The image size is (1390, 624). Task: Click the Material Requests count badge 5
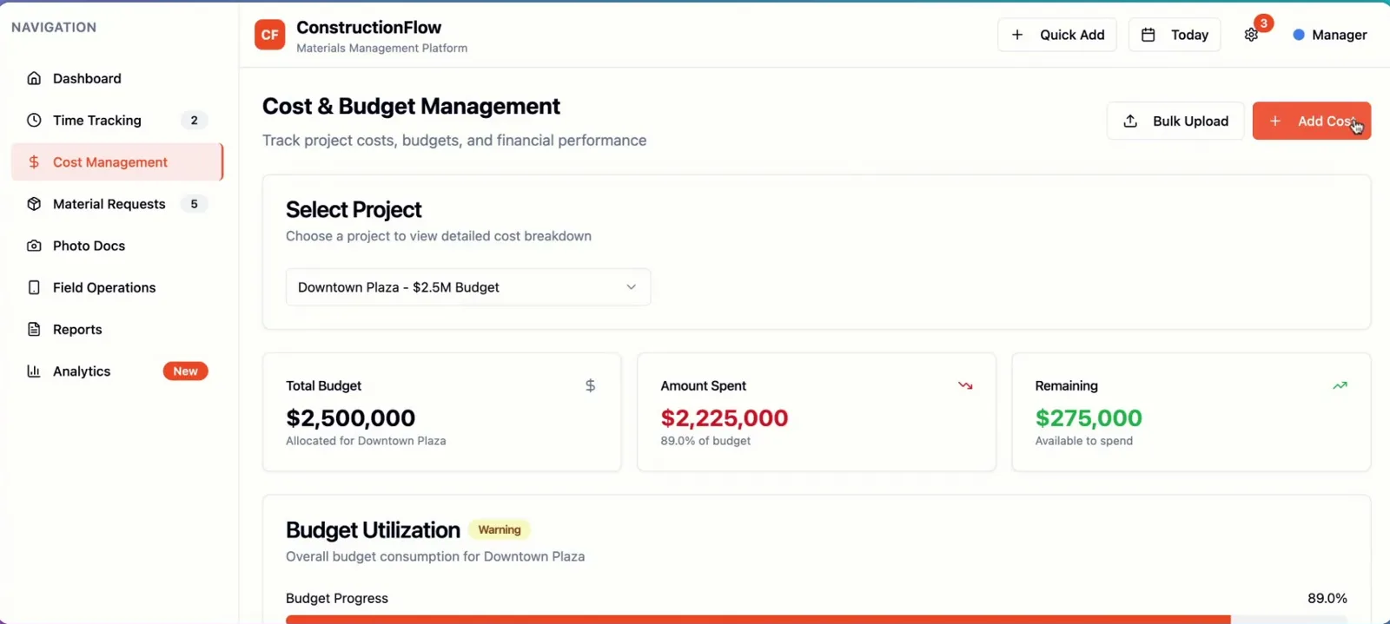pos(194,204)
